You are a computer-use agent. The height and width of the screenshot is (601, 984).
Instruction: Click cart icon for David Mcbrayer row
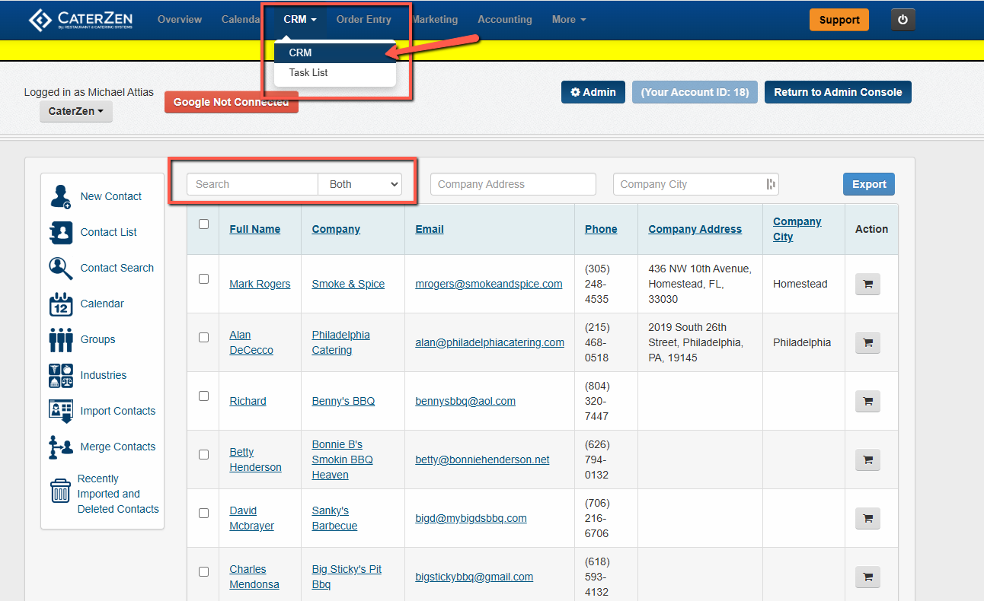click(x=867, y=519)
